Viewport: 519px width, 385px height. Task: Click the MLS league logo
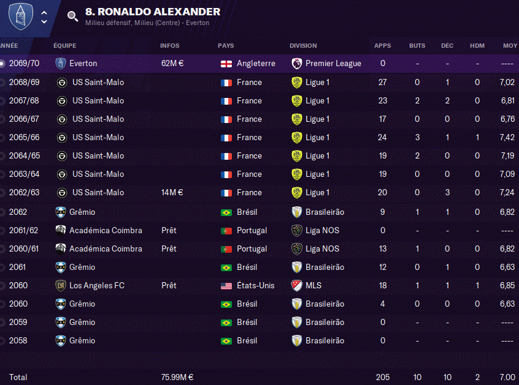click(296, 286)
